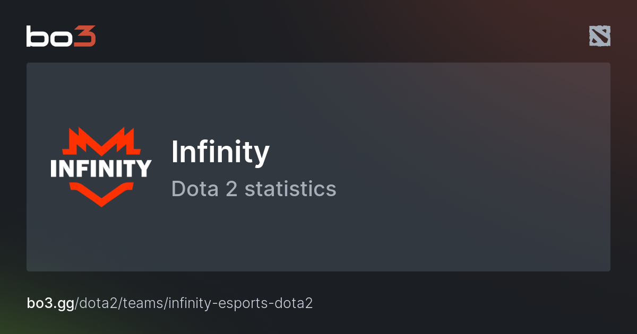Click the bo3.gg domain text
This screenshot has width=637, height=334.
50,303
